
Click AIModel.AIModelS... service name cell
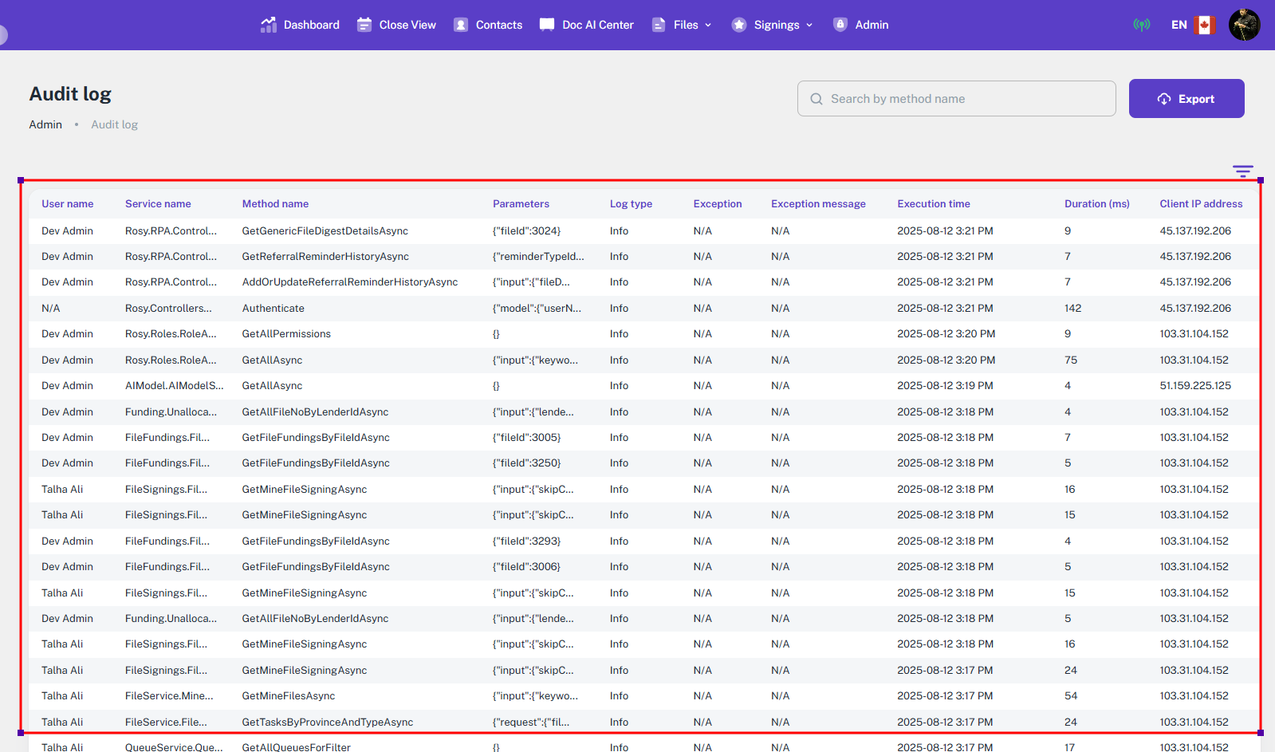175,386
